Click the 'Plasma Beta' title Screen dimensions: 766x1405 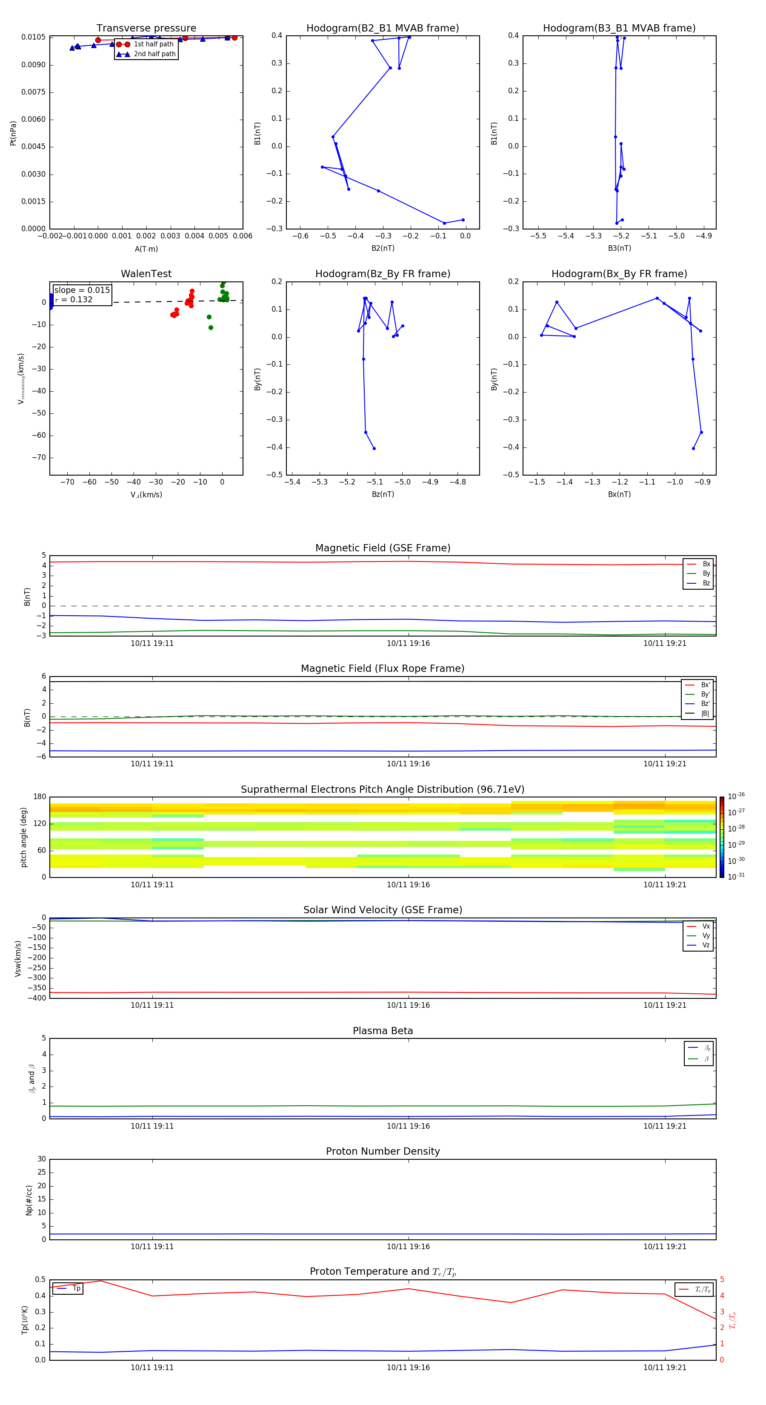point(383,1031)
